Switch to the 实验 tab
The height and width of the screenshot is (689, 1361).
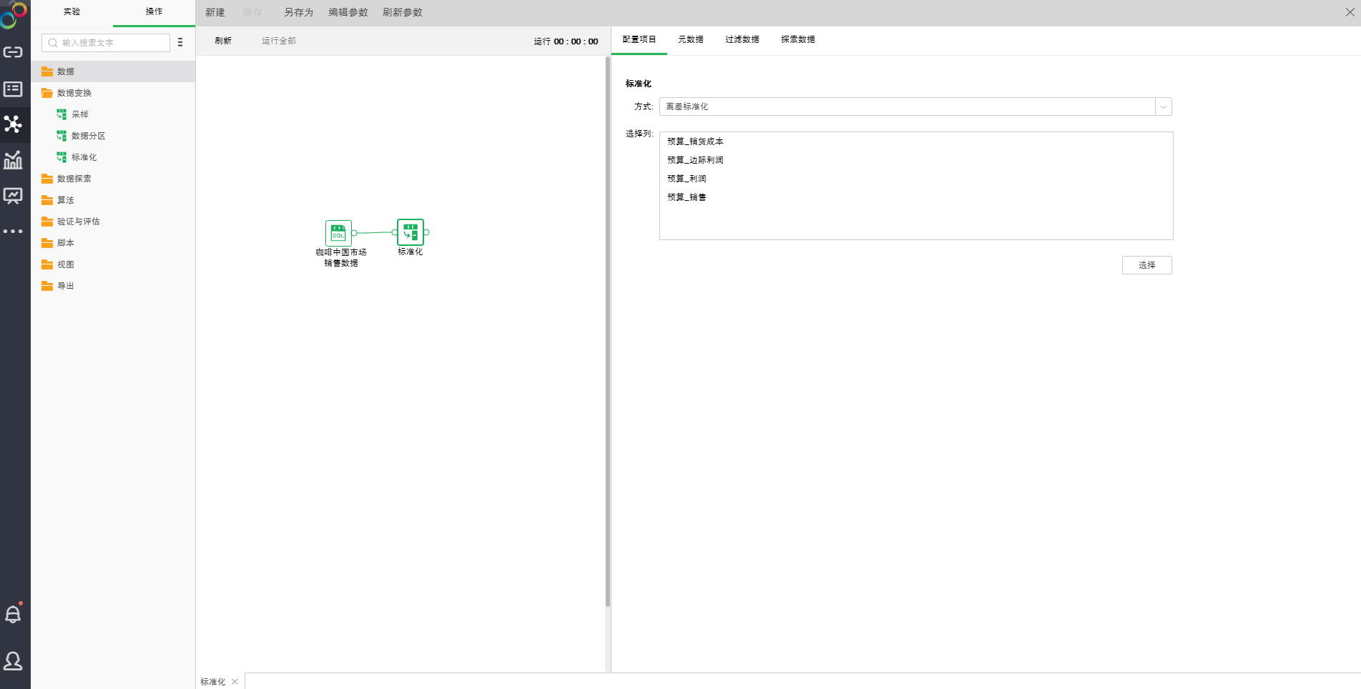(72, 12)
